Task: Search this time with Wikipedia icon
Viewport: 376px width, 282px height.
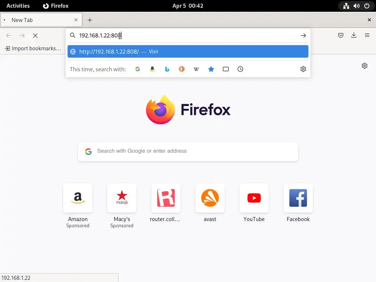Action: tap(196, 69)
